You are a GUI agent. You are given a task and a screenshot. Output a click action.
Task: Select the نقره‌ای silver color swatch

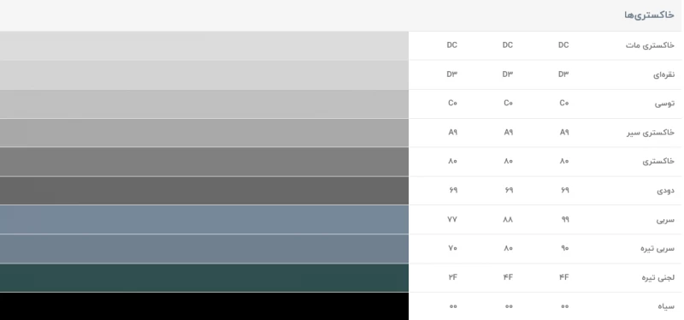204,75
